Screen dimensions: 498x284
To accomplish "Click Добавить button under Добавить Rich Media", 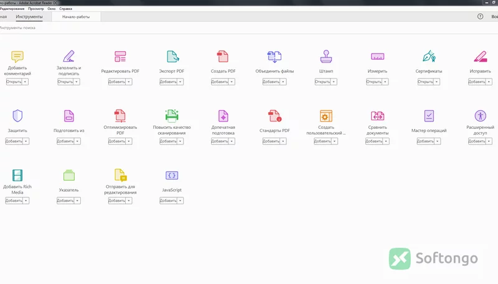I will pos(14,201).
